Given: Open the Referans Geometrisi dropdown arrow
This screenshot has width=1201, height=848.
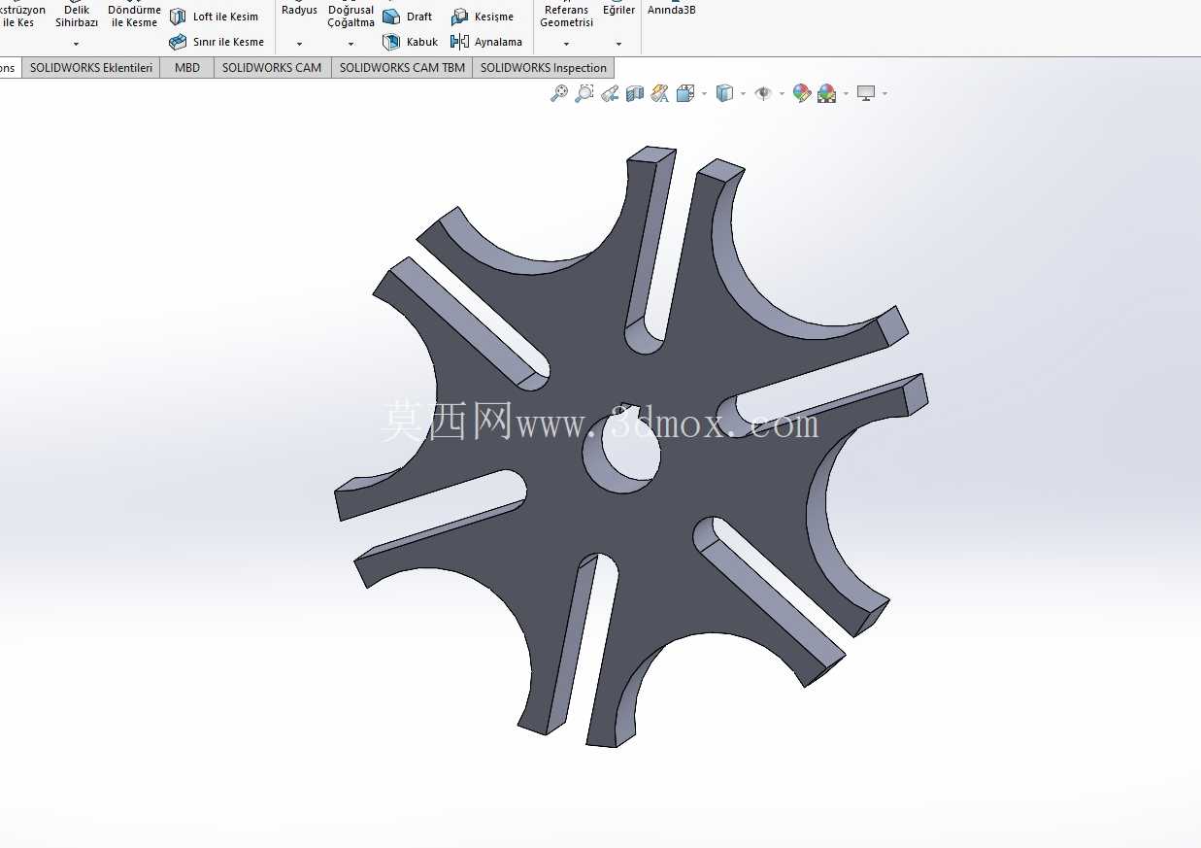Looking at the screenshot, I should (x=566, y=44).
